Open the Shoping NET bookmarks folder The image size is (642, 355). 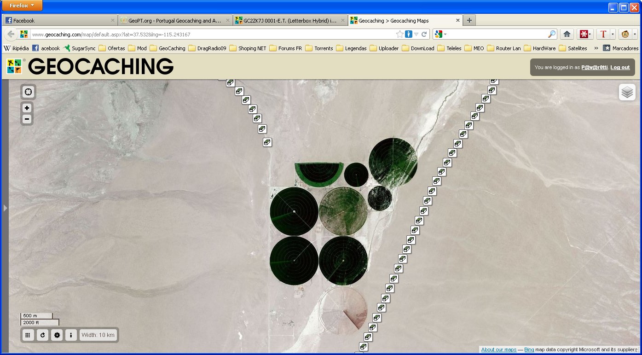coord(248,48)
